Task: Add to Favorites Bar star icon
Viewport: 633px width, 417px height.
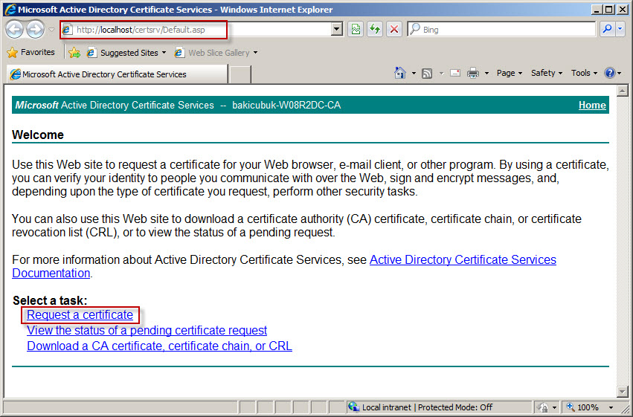Action: [x=74, y=53]
